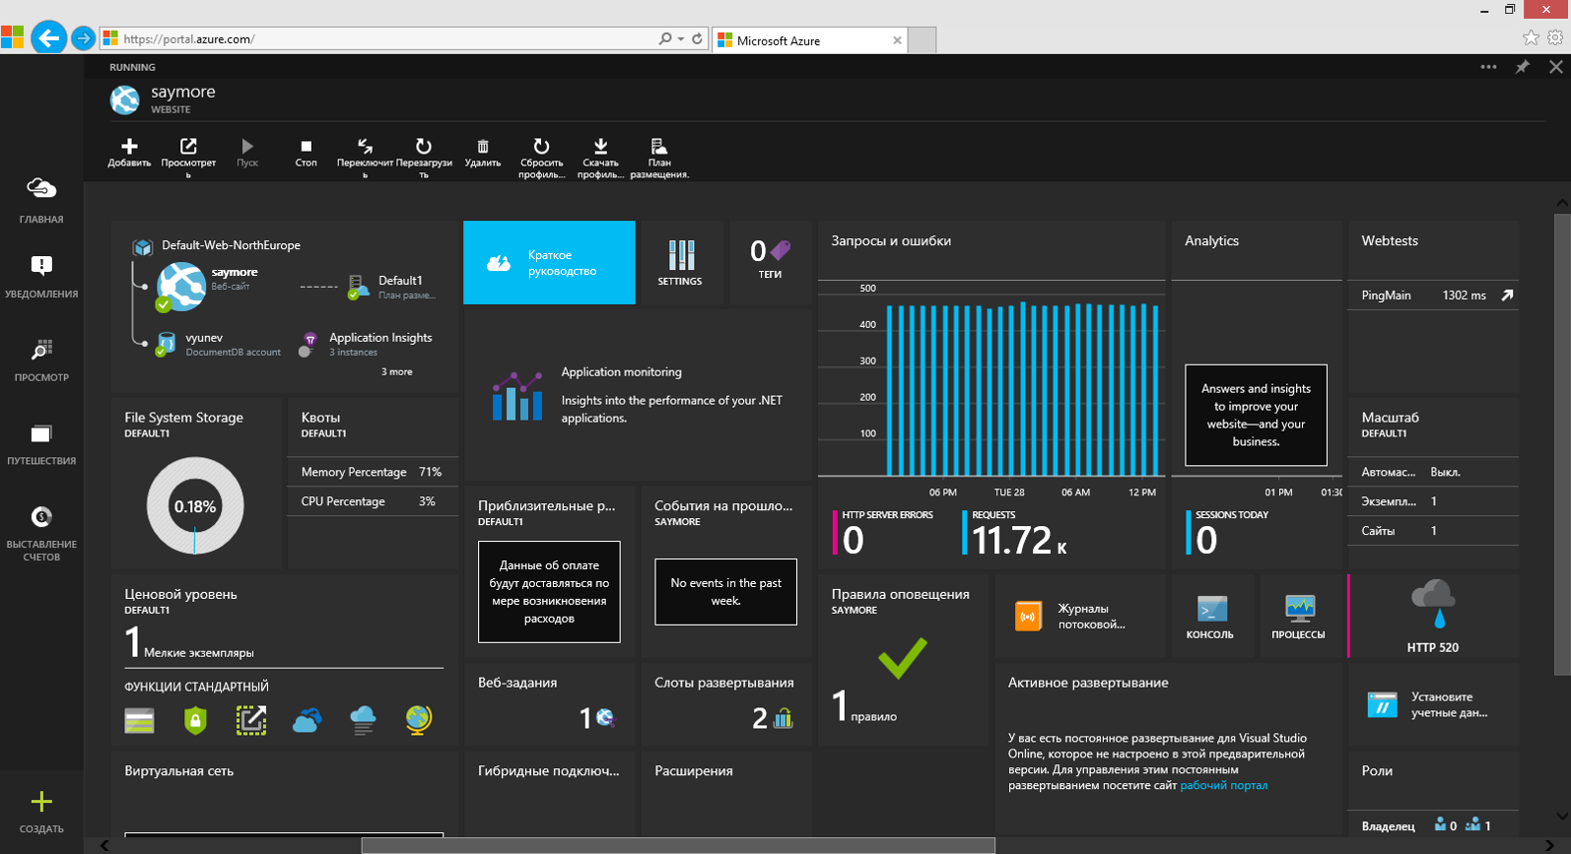Open the Просмотреть browse toolbar icon

(x=188, y=146)
